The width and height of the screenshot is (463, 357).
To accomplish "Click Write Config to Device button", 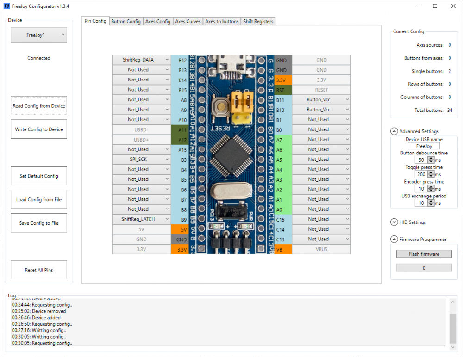I will pos(39,129).
